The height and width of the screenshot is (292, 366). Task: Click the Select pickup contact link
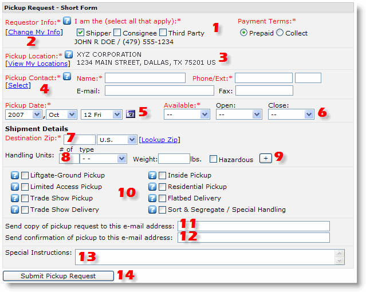(18, 85)
